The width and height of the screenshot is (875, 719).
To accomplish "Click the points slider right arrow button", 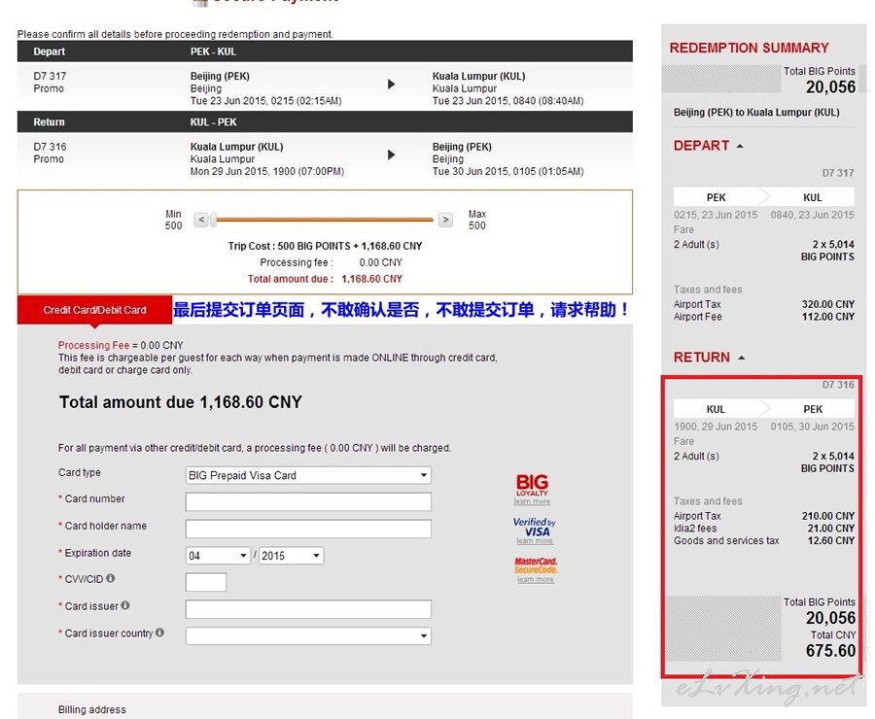I will [445, 220].
